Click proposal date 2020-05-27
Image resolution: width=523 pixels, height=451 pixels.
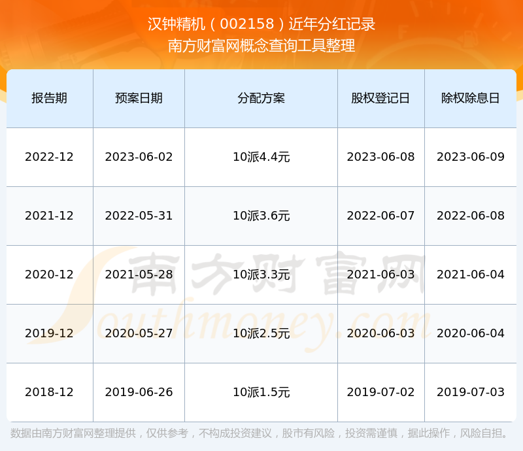point(139,333)
